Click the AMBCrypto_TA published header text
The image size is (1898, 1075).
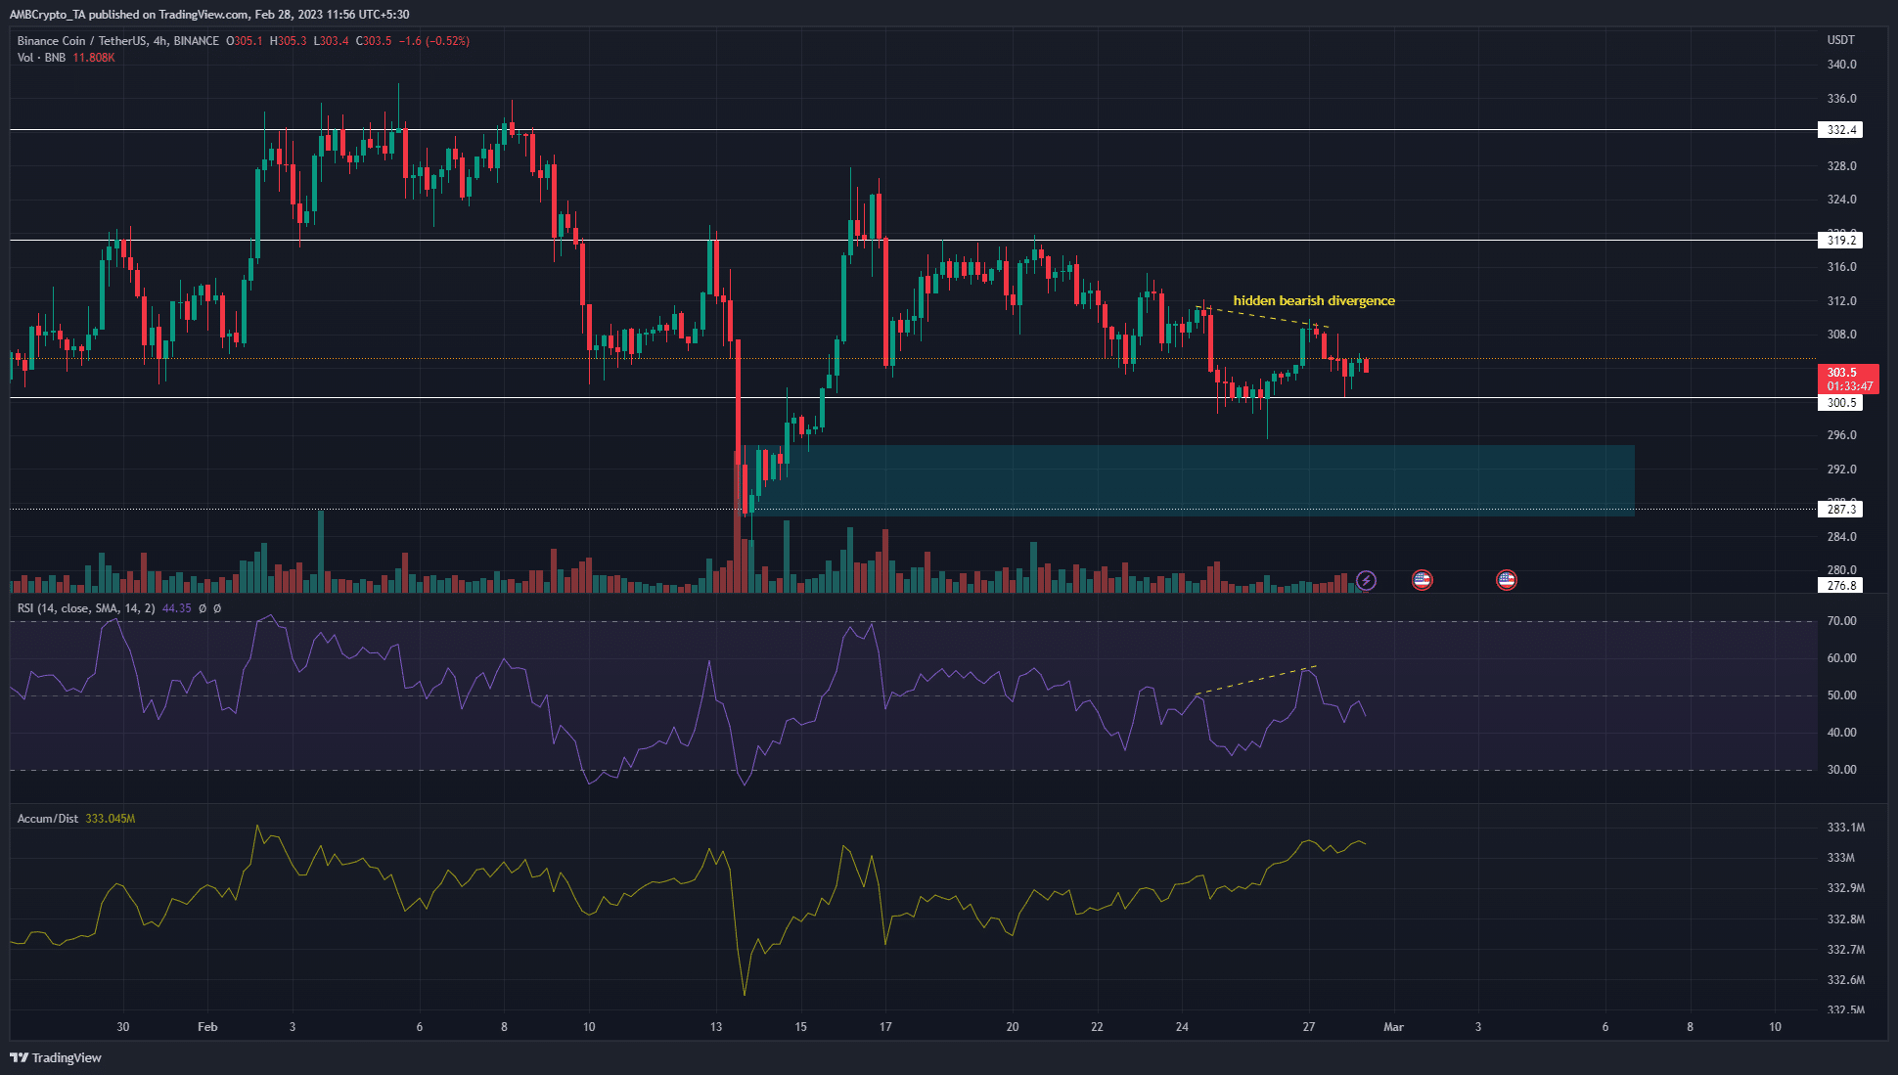click(209, 15)
